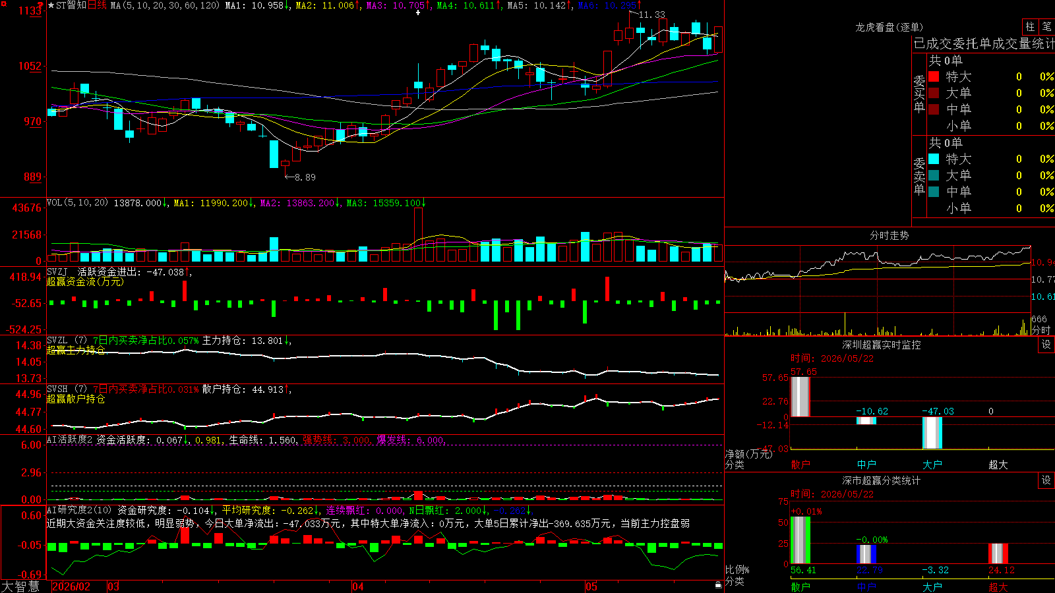Click the teal 中单 sell-order swatch
The width and height of the screenshot is (1055, 593).
[934, 192]
